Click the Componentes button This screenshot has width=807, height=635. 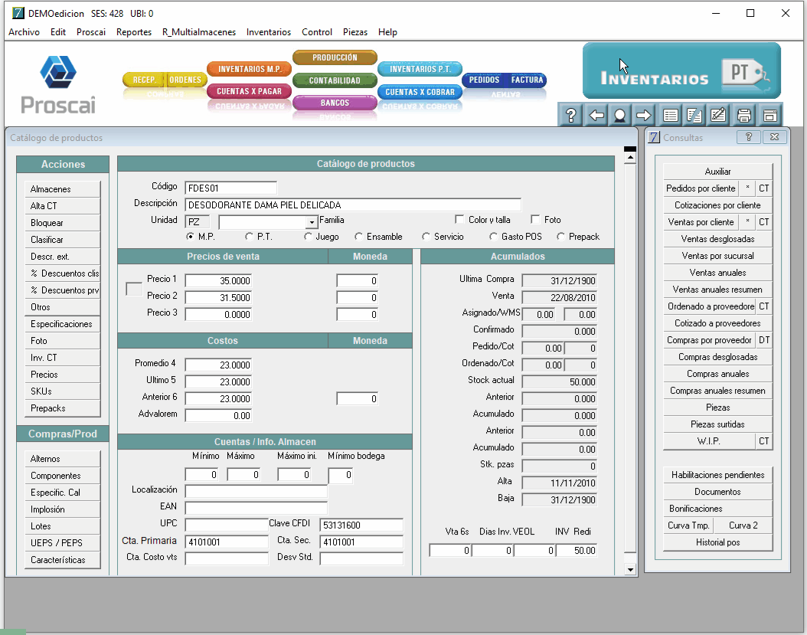pos(62,476)
